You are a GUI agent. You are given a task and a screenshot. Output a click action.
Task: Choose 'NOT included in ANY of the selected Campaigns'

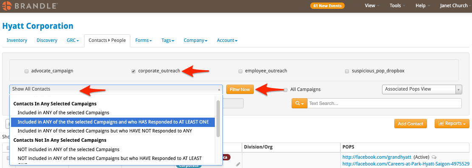[112, 149]
